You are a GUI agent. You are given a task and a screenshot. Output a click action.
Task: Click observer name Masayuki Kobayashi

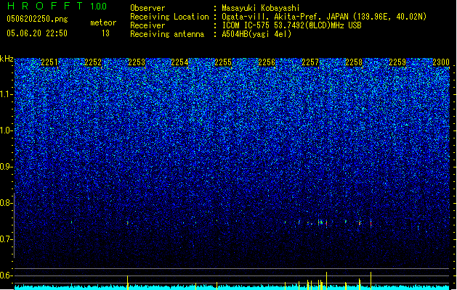261,8
